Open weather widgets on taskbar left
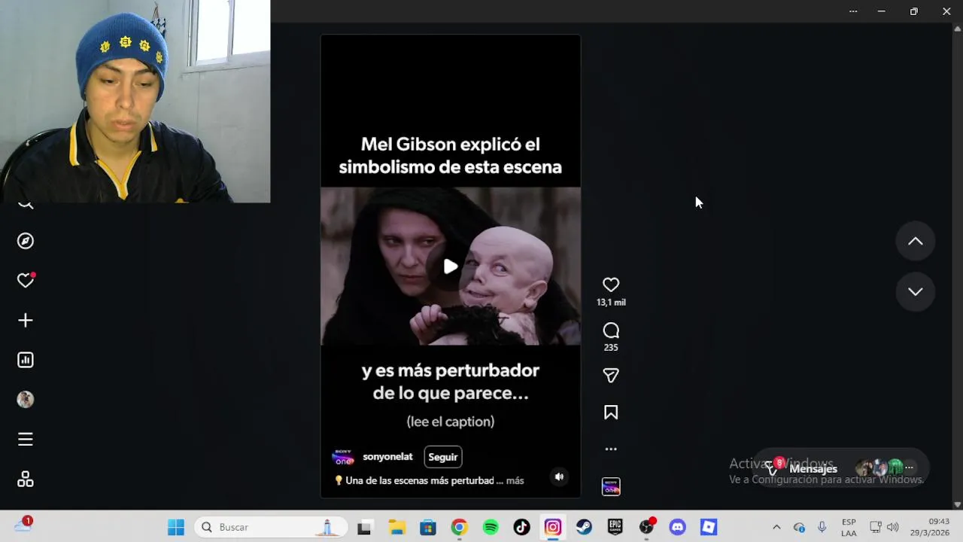Image resolution: width=963 pixels, height=542 pixels. 23,526
